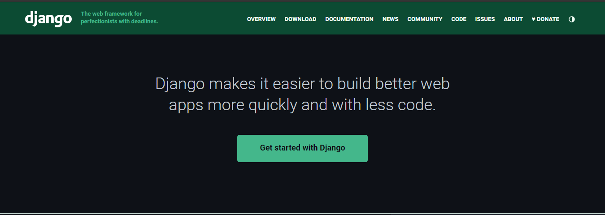Click the 'web framework for perfectionists' tagline
This screenshot has width=605, height=215.
[x=119, y=17]
